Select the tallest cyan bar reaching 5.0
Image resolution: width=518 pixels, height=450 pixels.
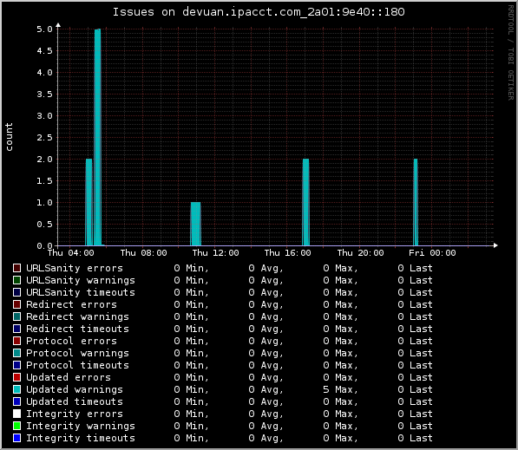coord(97,137)
